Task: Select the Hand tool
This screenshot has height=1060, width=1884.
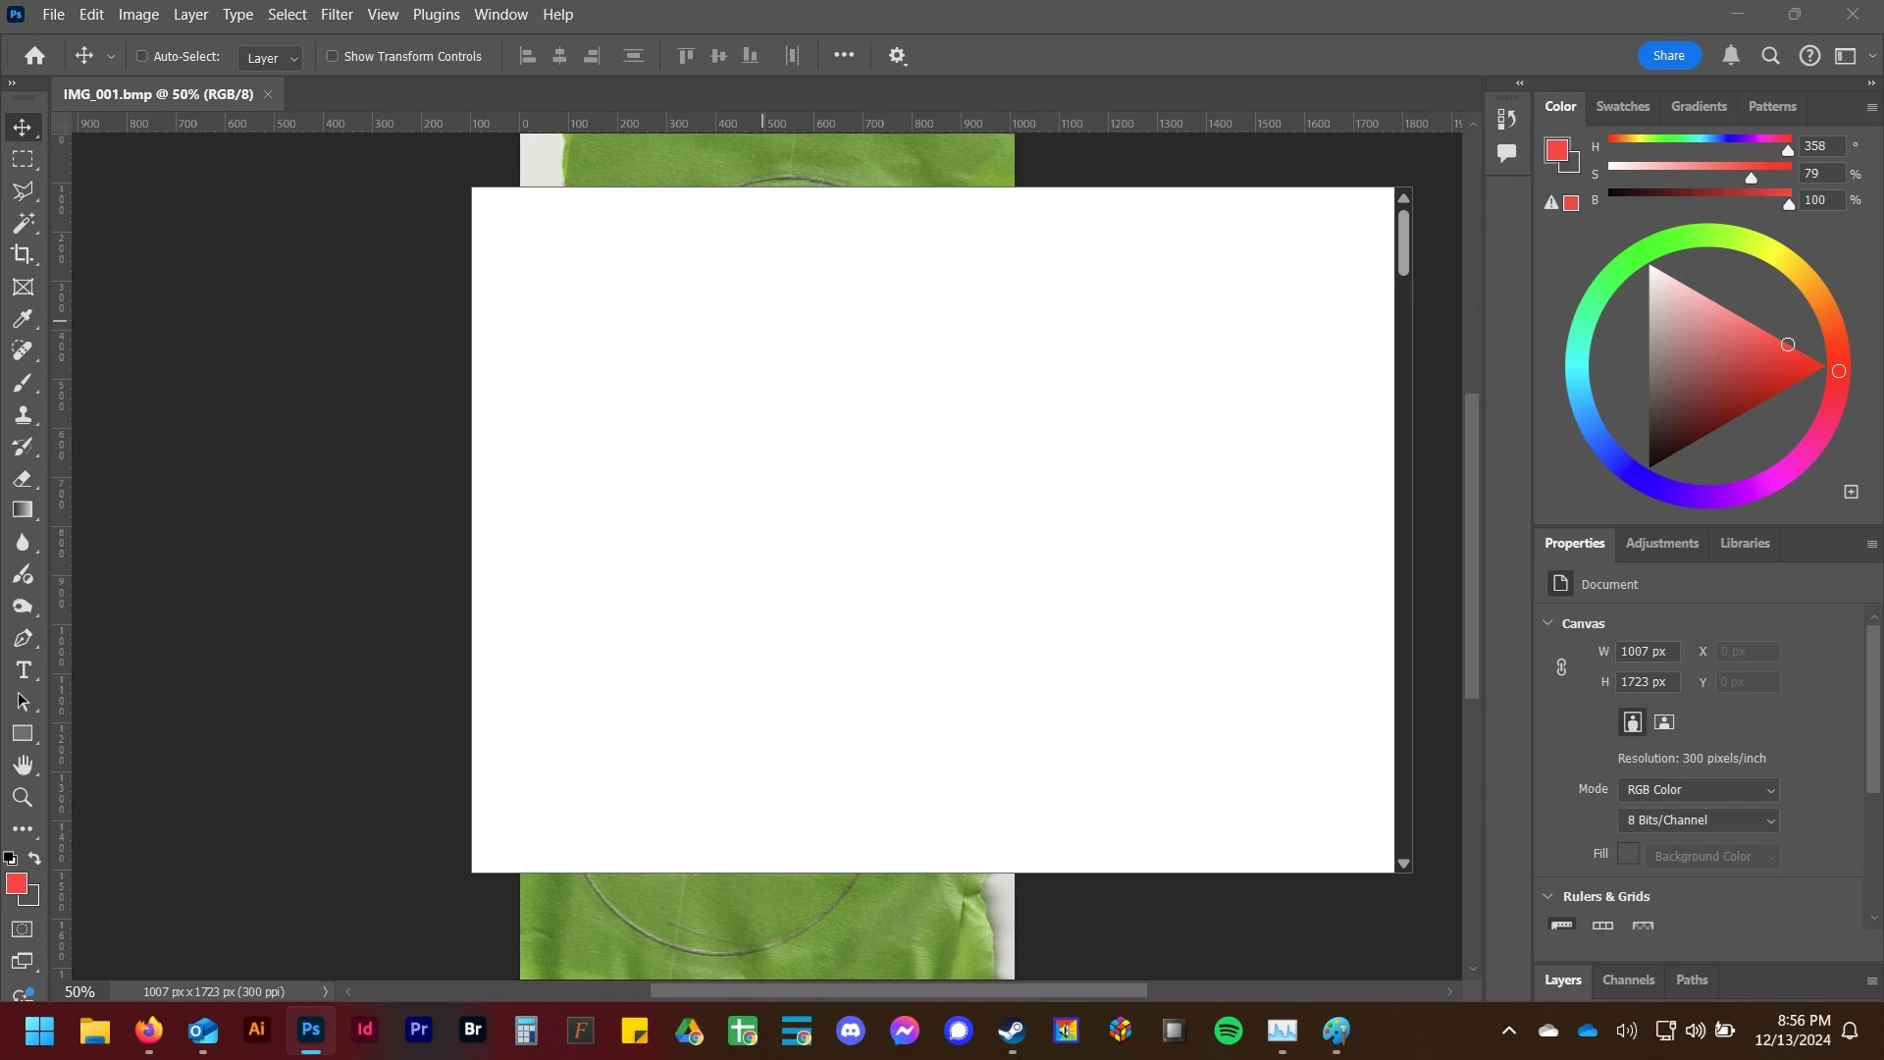Action: pyautogui.click(x=23, y=766)
